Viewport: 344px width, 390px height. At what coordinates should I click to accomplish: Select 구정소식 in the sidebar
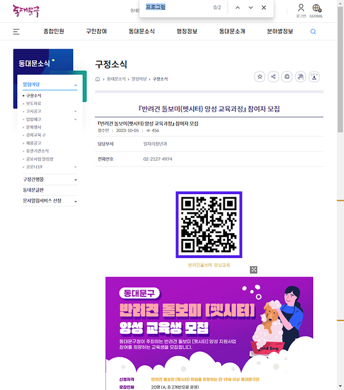click(33, 95)
